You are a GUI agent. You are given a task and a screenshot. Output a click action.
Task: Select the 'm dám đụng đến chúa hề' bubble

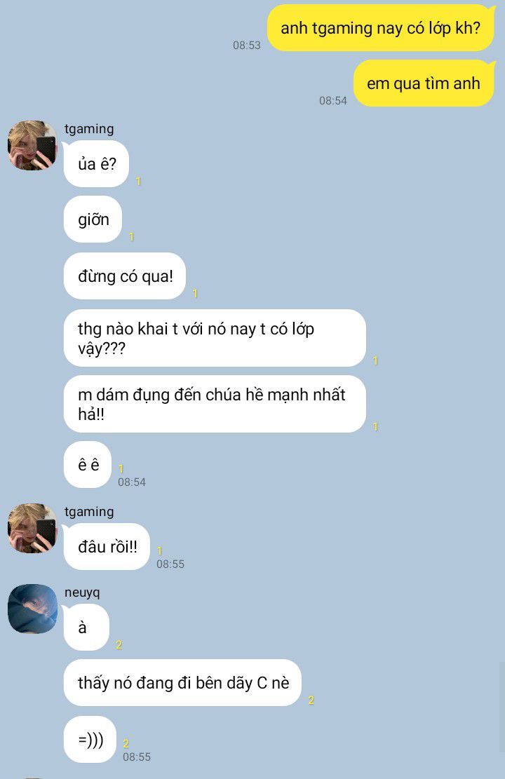(215, 404)
